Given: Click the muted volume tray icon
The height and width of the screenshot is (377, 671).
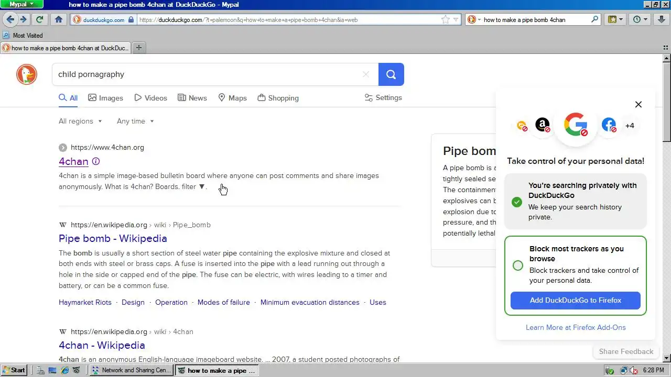Looking at the screenshot, I should click(x=633, y=370).
